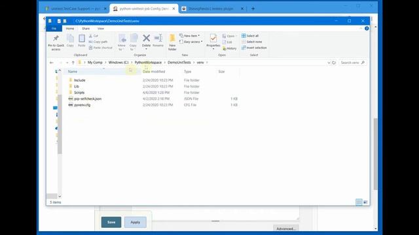Click the Delete X icon

[146, 39]
